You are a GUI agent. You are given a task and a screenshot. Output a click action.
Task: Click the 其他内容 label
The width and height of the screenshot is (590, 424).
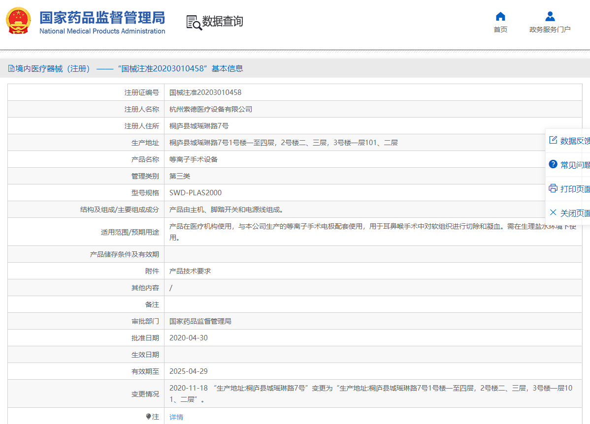tap(145, 288)
